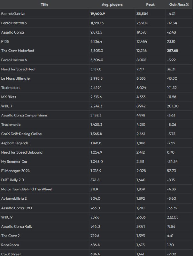Screen dimensions: 193x256
Task: Select Asphalt Legends peak 1,808
Action: pyautogui.click(x=141, y=143)
